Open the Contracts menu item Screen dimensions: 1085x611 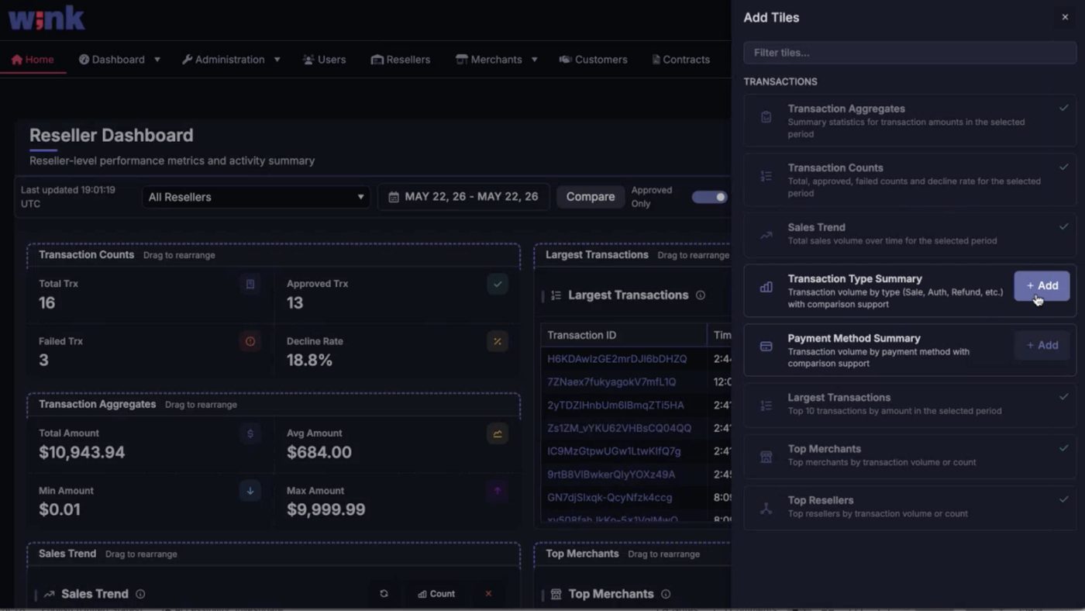pyautogui.click(x=680, y=60)
